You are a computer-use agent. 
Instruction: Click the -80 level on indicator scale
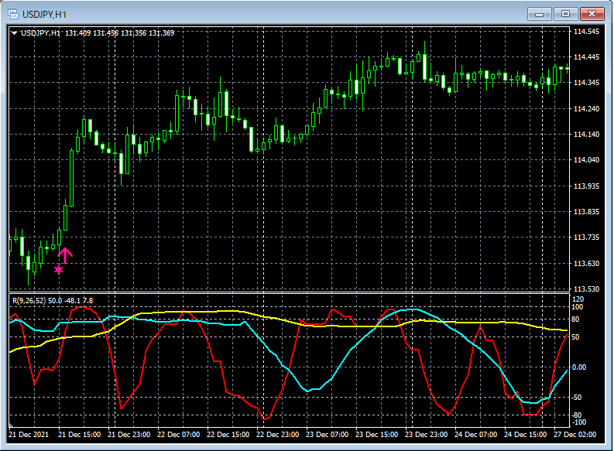[578, 415]
